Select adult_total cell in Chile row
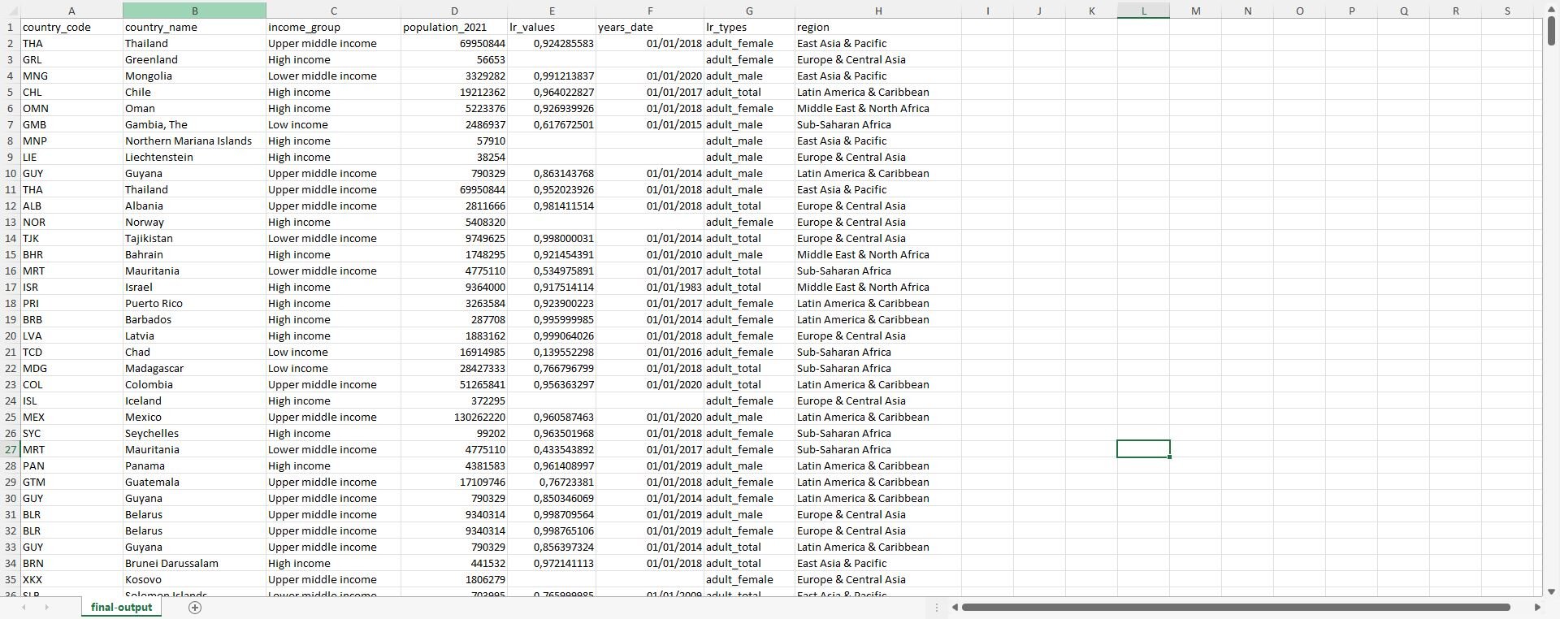The width and height of the screenshot is (1560, 619). [x=749, y=92]
